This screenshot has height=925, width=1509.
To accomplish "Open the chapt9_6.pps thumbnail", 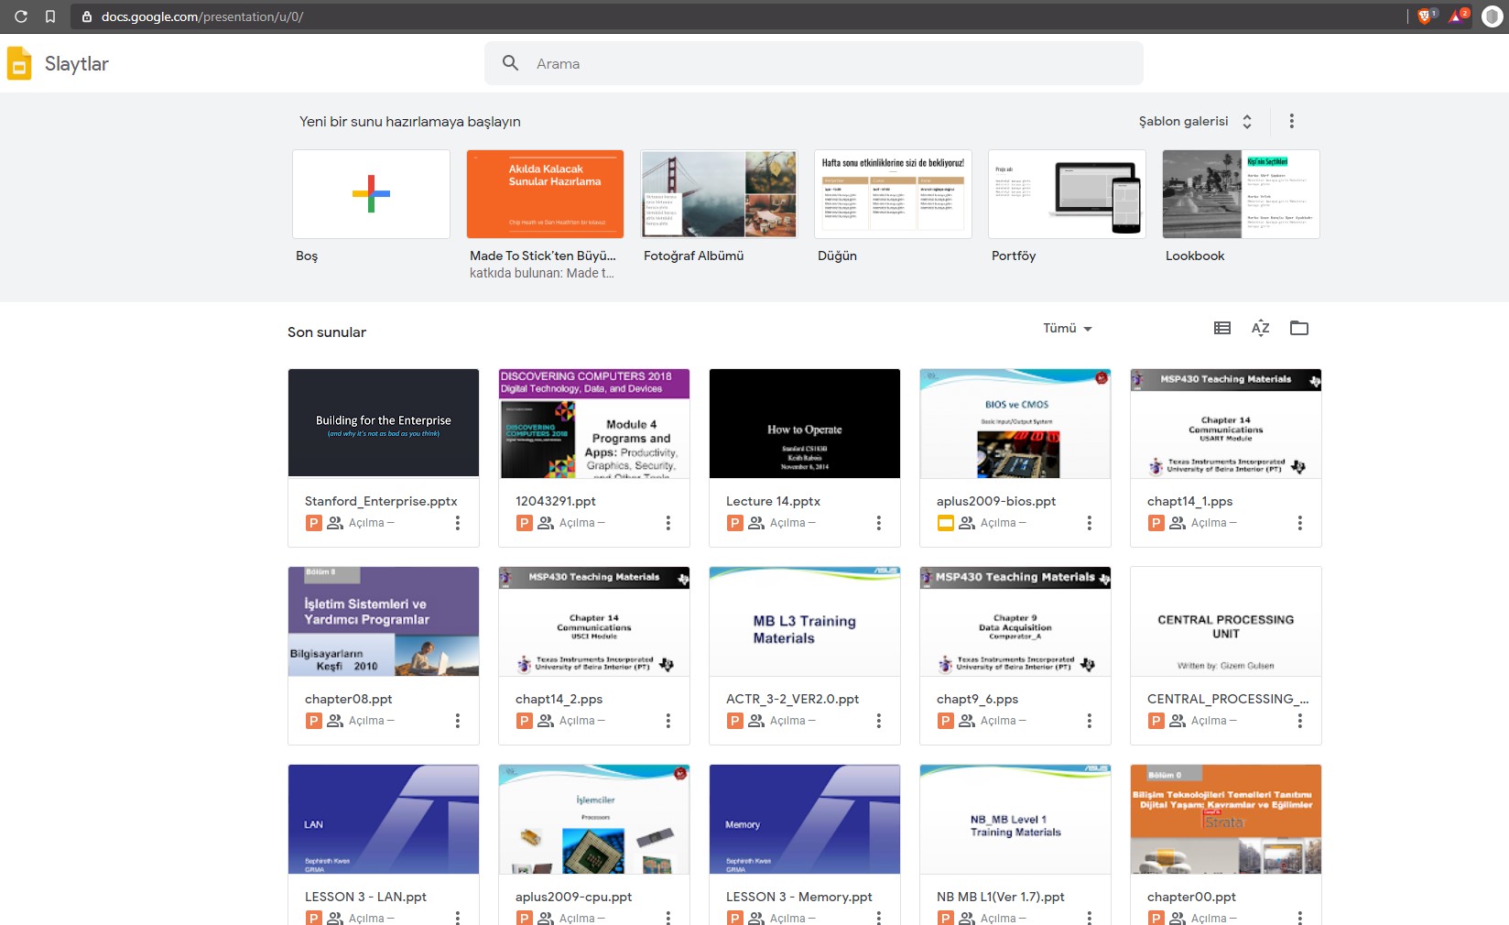I will click(x=1015, y=621).
